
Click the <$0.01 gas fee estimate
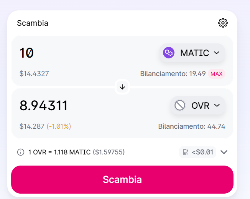[x=202, y=152]
